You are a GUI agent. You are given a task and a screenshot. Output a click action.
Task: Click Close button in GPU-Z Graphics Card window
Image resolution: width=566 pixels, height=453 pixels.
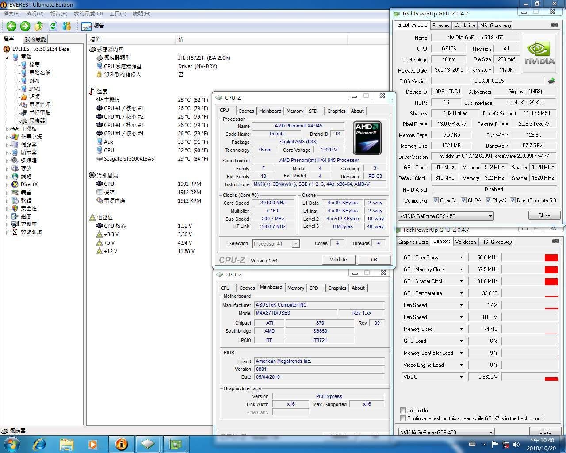pos(544,215)
